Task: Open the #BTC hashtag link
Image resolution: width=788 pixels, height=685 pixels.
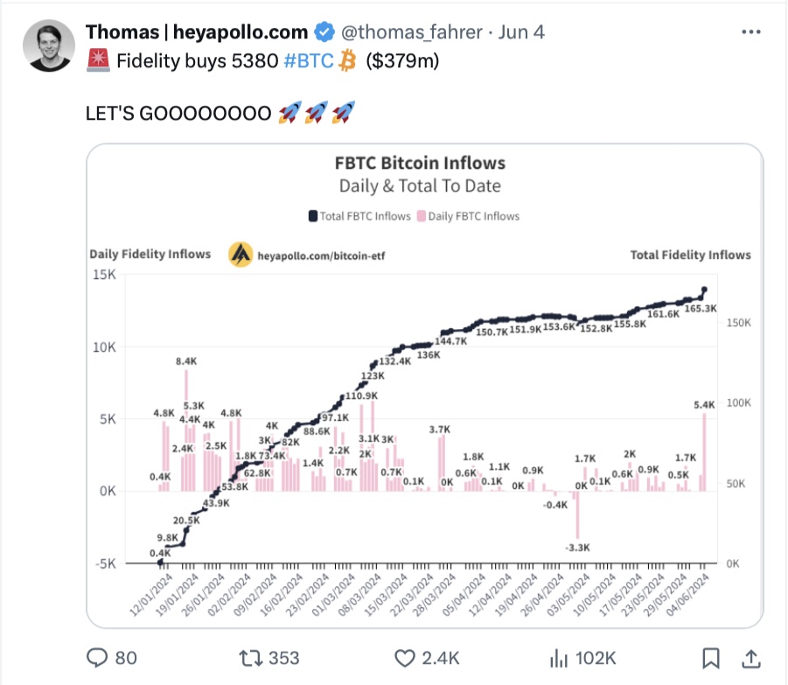Action: [309, 61]
